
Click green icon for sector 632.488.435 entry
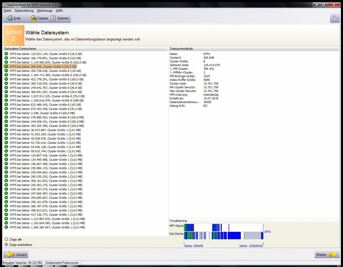(6, 105)
